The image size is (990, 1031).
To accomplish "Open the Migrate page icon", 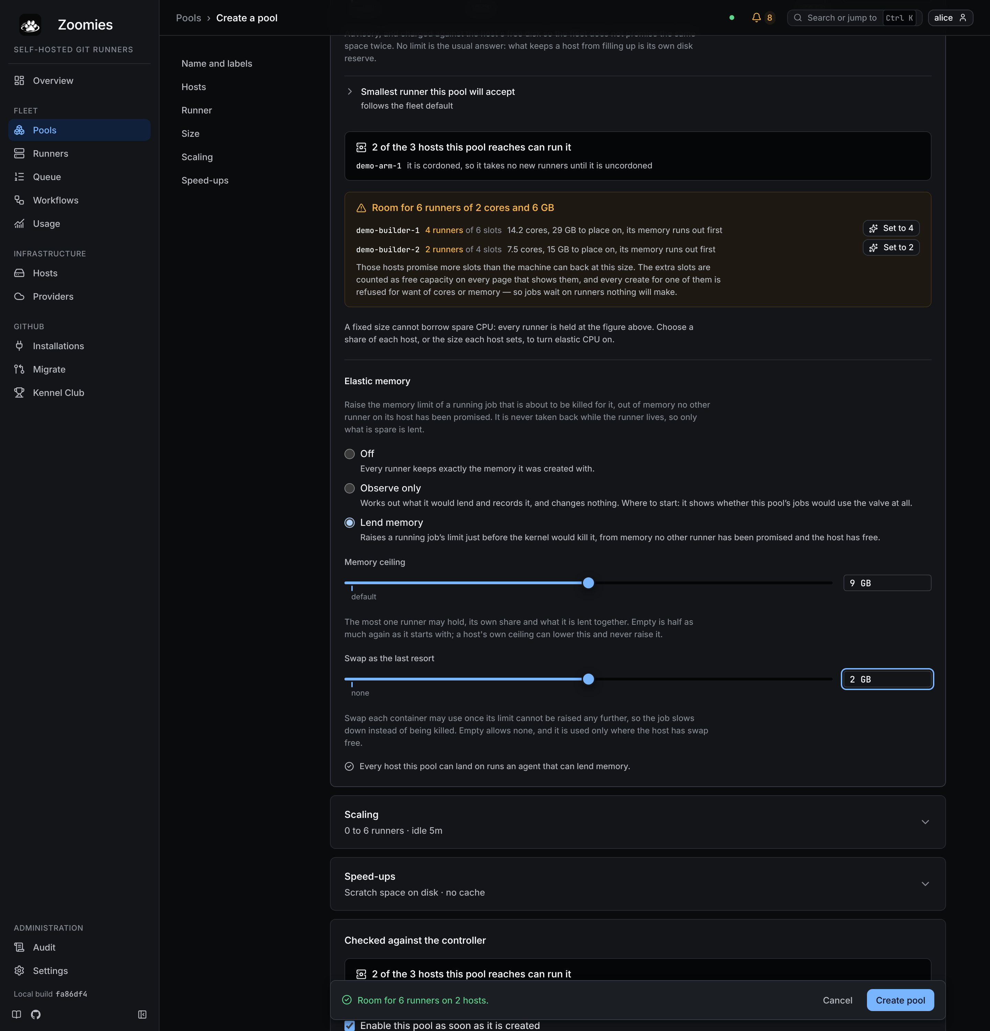I will (x=20, y=369).
